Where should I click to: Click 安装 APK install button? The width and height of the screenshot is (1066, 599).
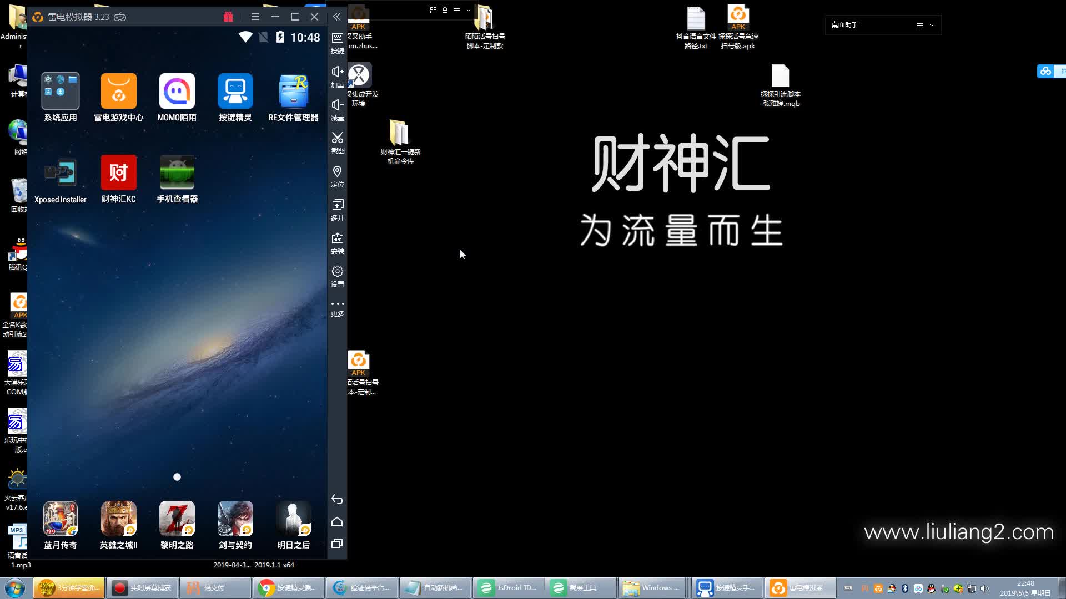(337, 243)
